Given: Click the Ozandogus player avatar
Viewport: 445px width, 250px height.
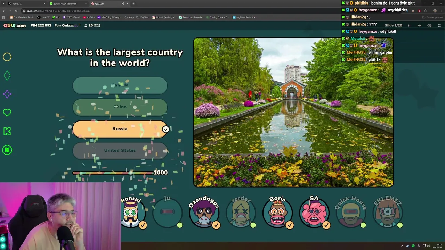Looking at the screenshot, I should click(x=204, y=212).
